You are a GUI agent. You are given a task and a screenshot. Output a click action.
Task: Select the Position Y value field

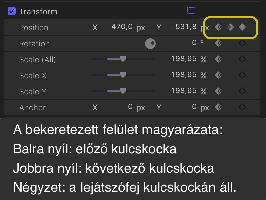click(x=184, y=27)
